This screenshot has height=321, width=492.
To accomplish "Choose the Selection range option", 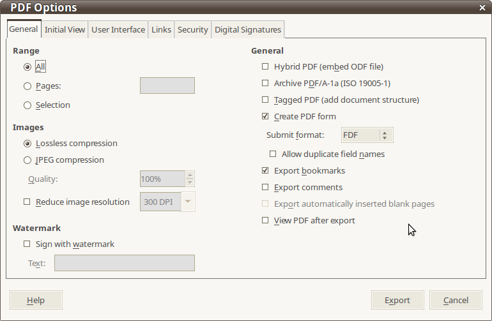I will coord(27,105).
